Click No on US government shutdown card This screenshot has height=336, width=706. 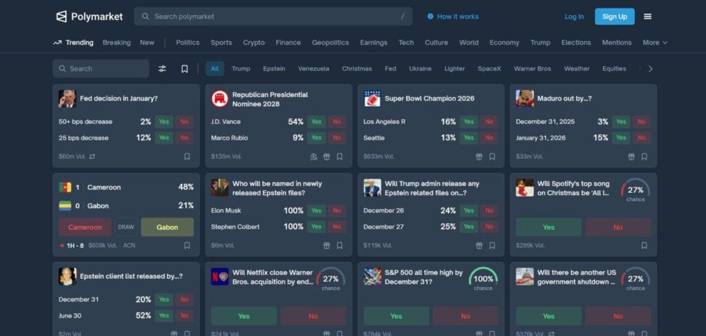[x=618, y=316]
